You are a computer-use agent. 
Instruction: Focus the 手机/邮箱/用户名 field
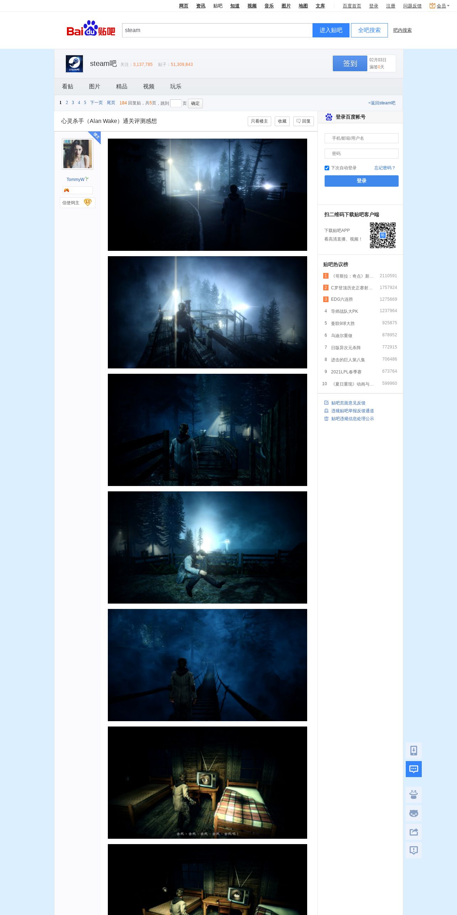point(362,138)
